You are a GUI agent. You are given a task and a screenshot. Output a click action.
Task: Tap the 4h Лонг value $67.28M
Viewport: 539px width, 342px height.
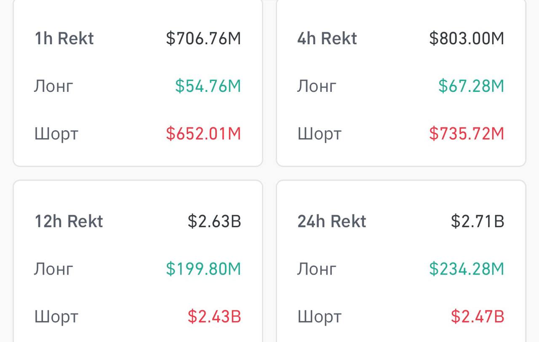click(x=471, y=86)
